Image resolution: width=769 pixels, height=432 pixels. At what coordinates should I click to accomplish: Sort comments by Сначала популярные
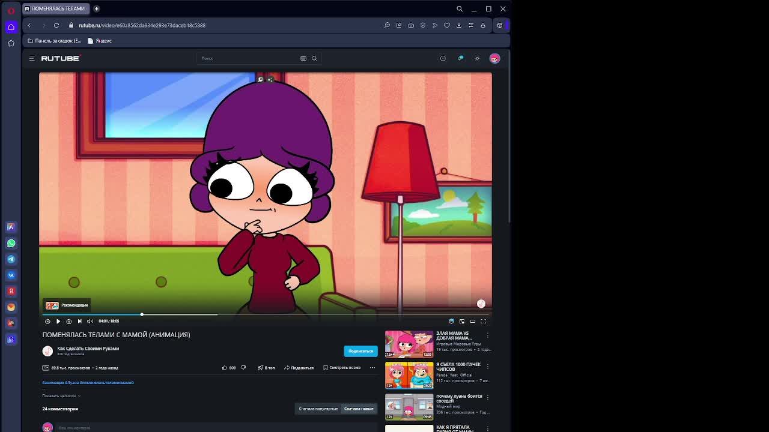coord(318,409)
